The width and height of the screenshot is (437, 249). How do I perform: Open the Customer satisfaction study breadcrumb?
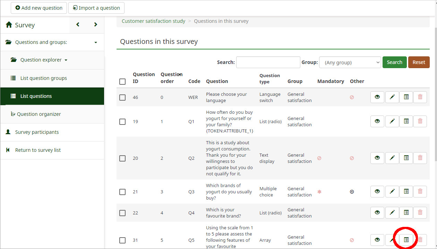(x=153, y=21)
